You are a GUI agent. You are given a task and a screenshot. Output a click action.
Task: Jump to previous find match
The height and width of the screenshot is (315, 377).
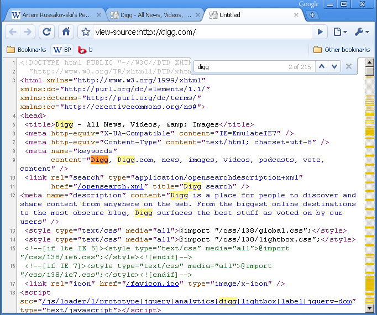click(x=322, y=66)
